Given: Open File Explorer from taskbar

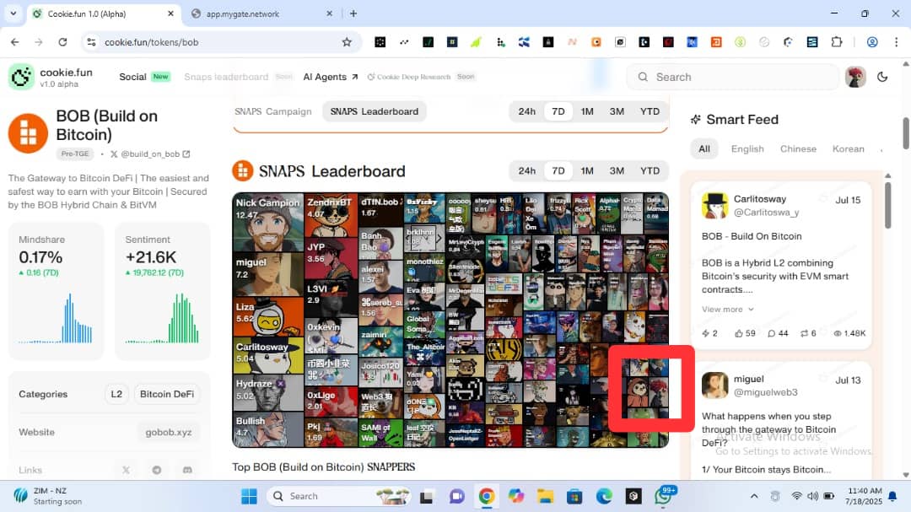Looking at the screenshot, I should (x=545, y=496).
